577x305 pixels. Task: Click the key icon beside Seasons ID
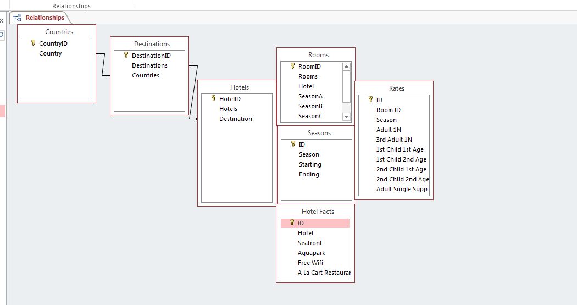(293, 144)
